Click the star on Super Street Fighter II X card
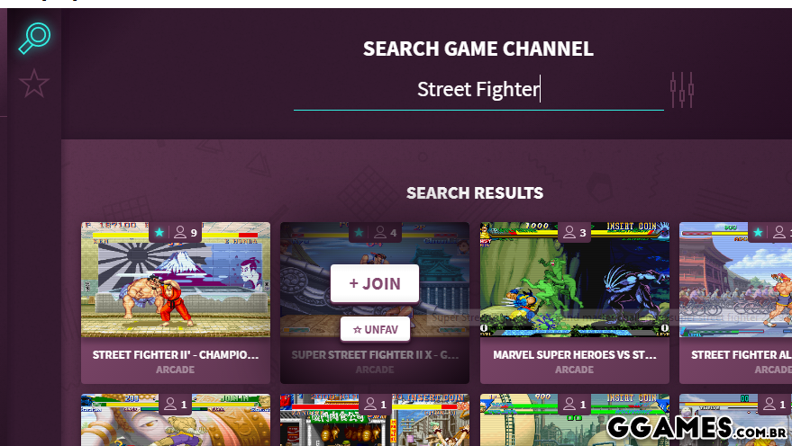Image resolution: width=792 pixels, height=446 pixels. [x=359, y=232]
